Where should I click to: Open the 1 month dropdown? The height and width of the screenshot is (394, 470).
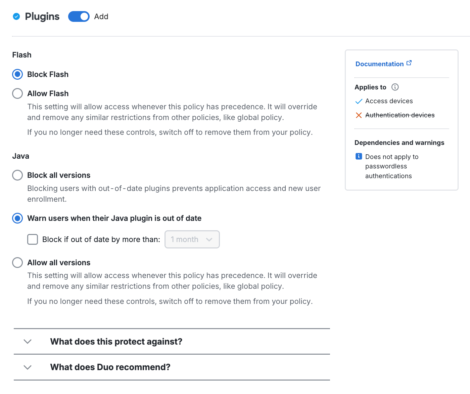[192, 239]
